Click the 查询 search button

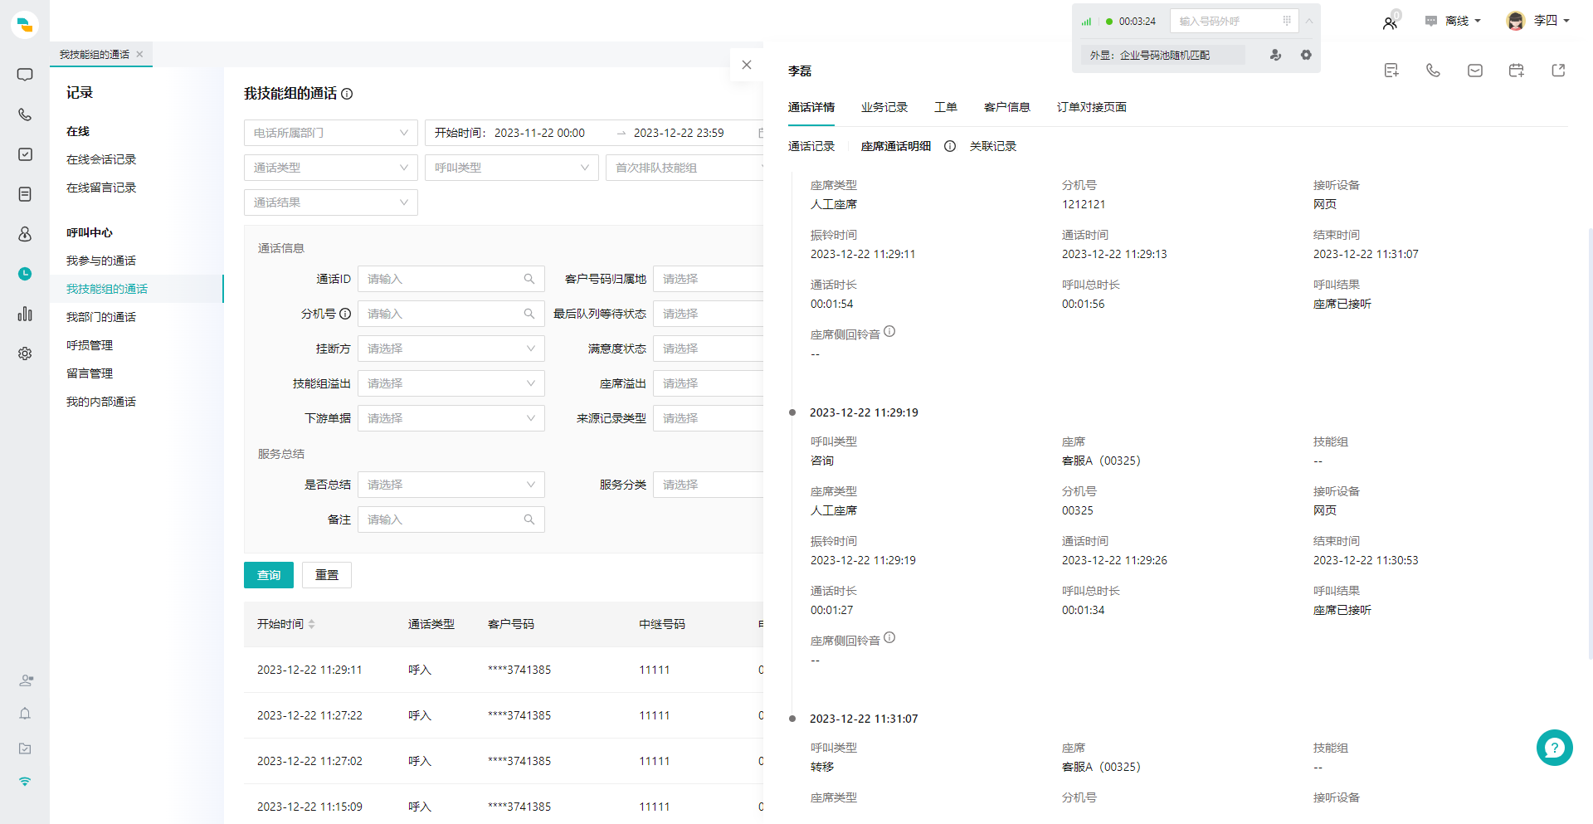(x=269, y=575)
